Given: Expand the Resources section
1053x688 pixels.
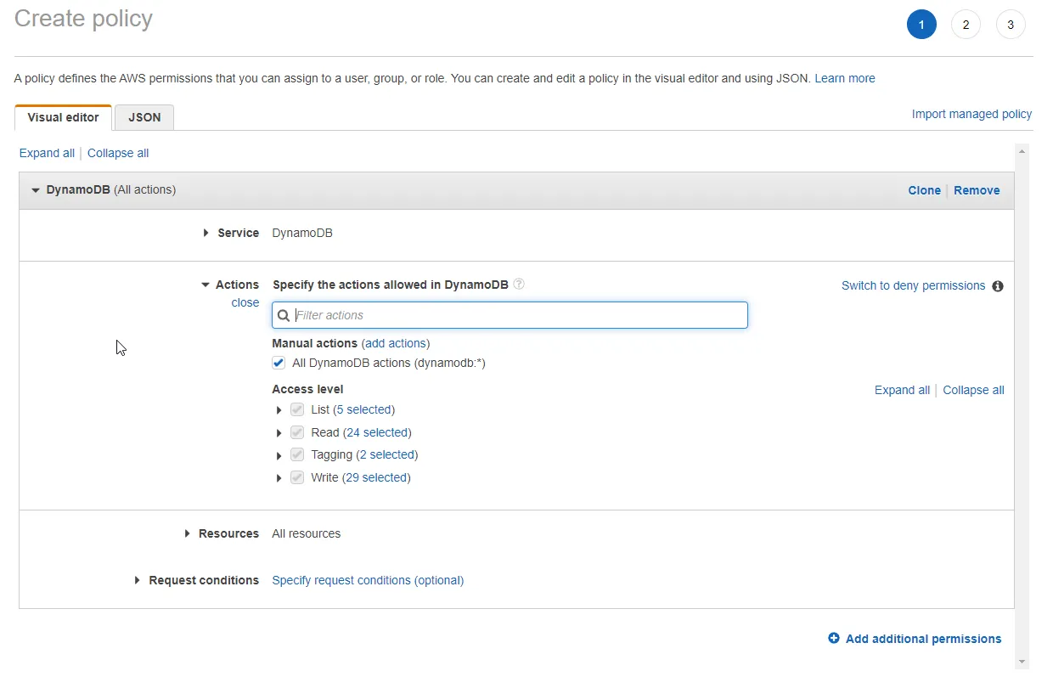Looking at the screenshot, I should [x=187, y=533].
